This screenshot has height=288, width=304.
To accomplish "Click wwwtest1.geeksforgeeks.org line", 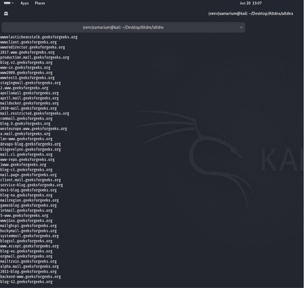I will tap(27, 78).
